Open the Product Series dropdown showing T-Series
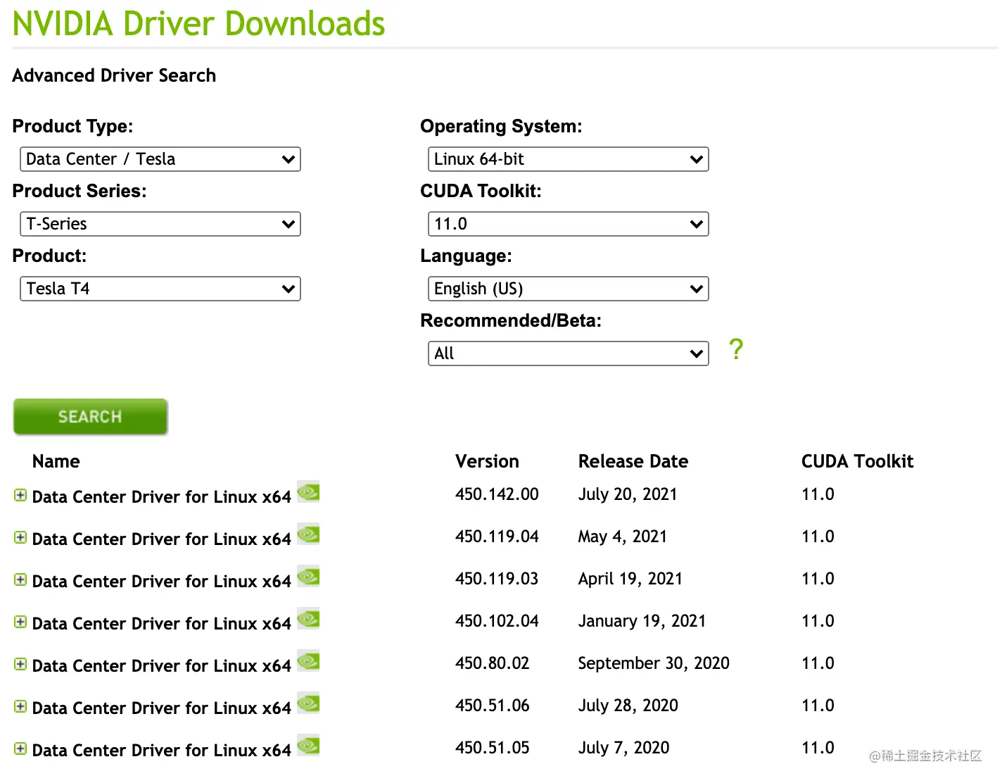Image resolution: width=1002 pixels, height=783 pixels. [160, 224]
